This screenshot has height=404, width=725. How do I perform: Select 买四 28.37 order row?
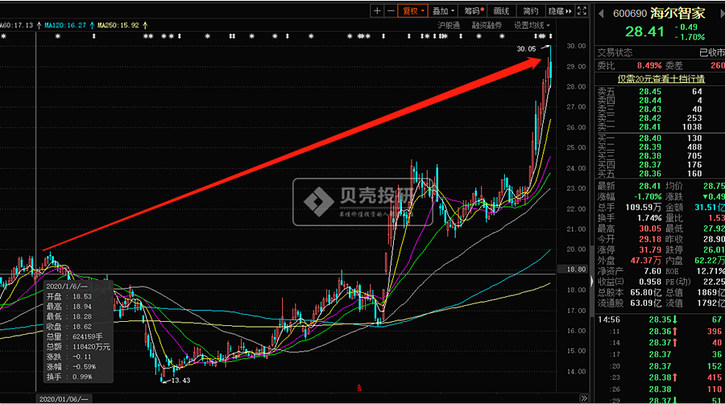[660, 165]
